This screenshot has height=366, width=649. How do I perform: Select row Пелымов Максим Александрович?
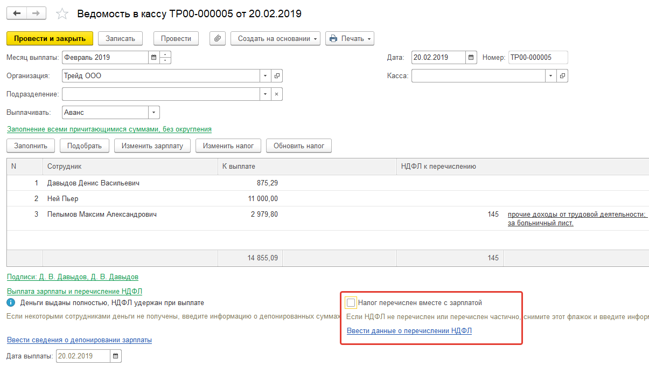click(x=327, y=218)
